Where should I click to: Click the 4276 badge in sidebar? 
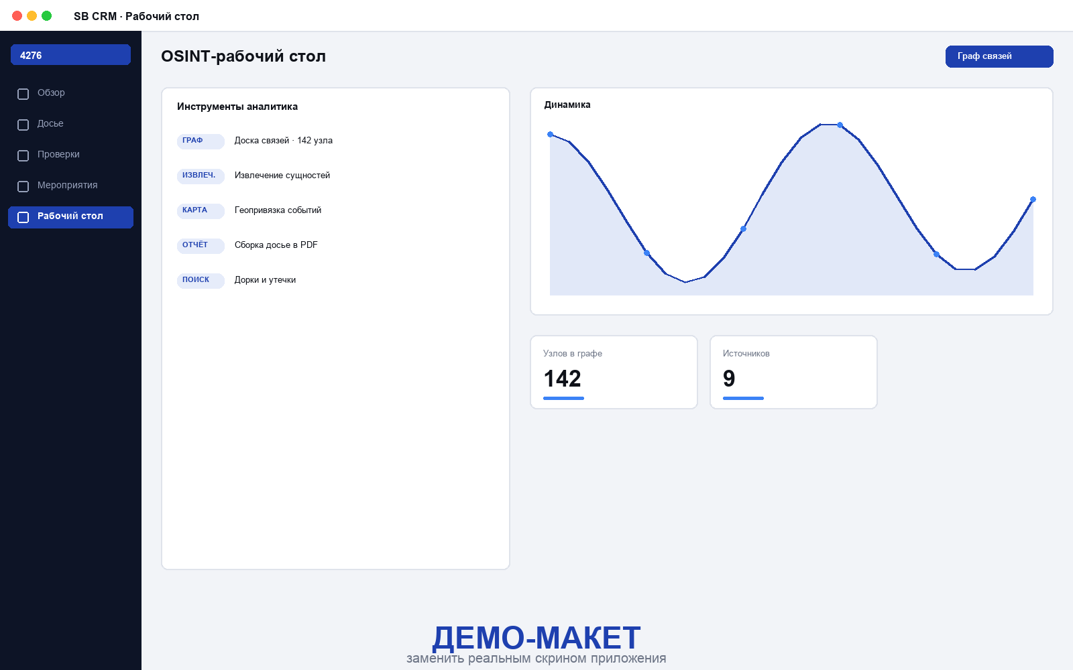click(70, 55)
